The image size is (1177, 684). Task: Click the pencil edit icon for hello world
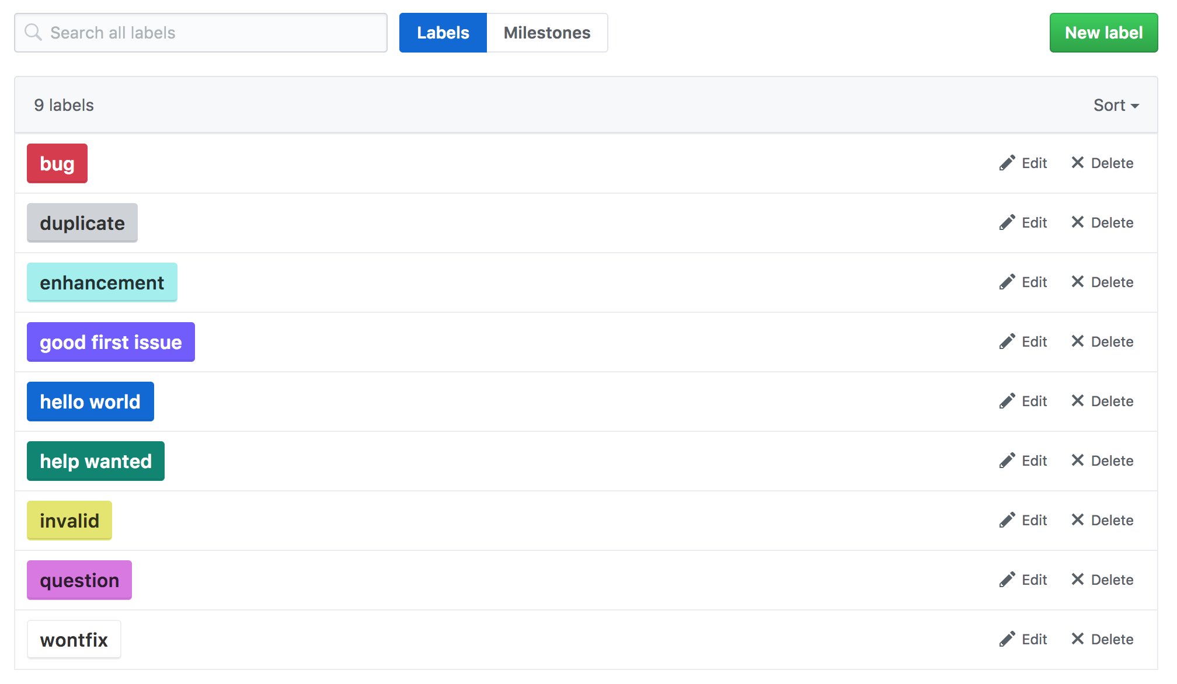1007,401
